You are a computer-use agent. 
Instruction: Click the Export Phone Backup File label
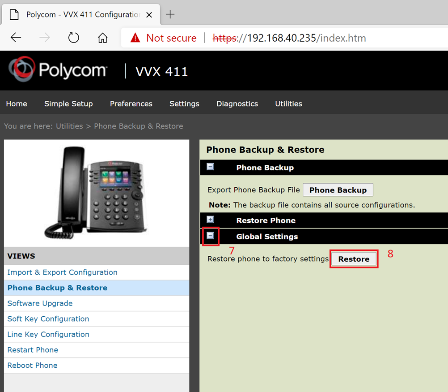[254, 190]
